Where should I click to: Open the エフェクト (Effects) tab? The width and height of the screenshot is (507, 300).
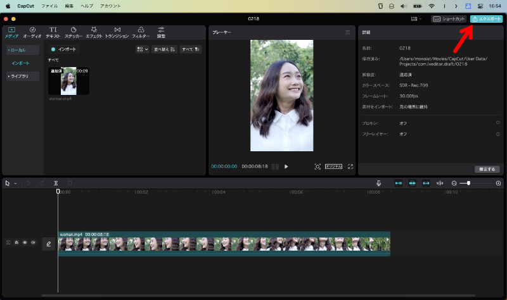tap(94, 33)
